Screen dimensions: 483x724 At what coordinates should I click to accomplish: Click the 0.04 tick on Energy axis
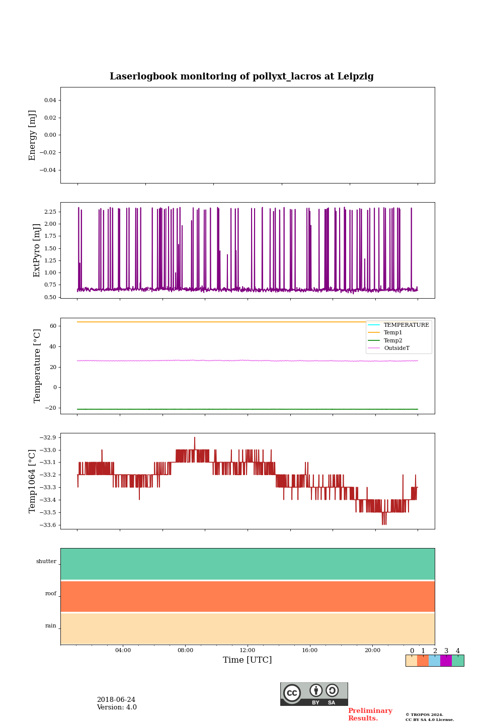pos(50,100)
